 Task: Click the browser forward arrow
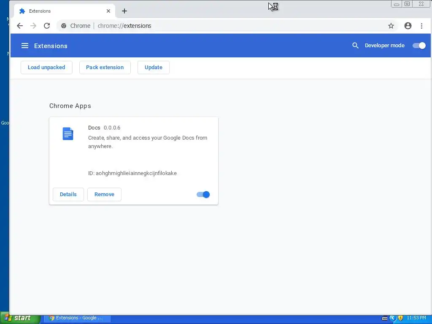coord(33,26)
